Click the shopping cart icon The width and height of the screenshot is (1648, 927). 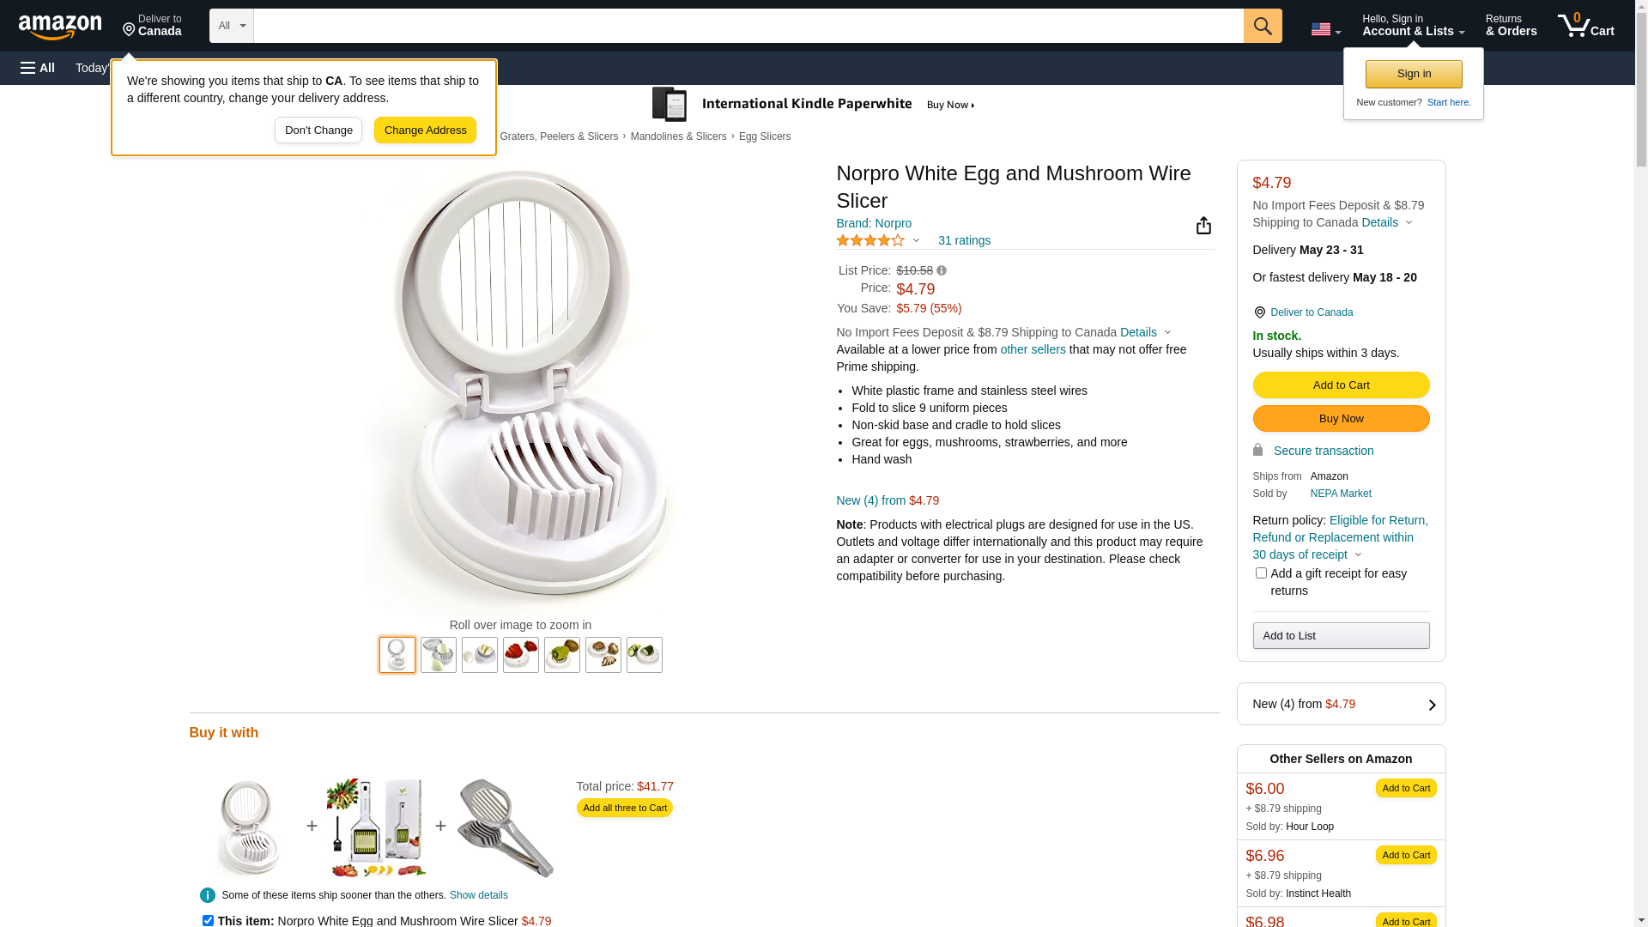click(1585, 26)
